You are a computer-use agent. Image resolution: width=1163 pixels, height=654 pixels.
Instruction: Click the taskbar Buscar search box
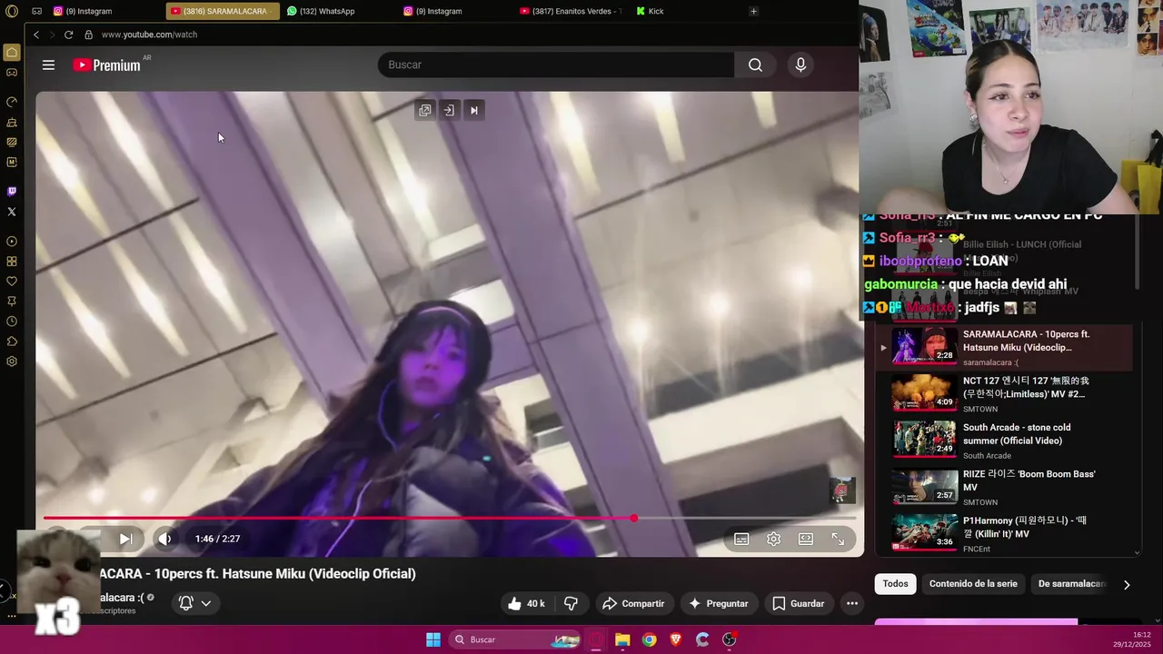[x=515, y=639]
